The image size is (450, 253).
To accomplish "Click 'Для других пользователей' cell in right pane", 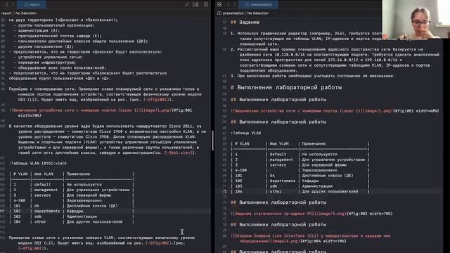I will click(x=330, y=191).
